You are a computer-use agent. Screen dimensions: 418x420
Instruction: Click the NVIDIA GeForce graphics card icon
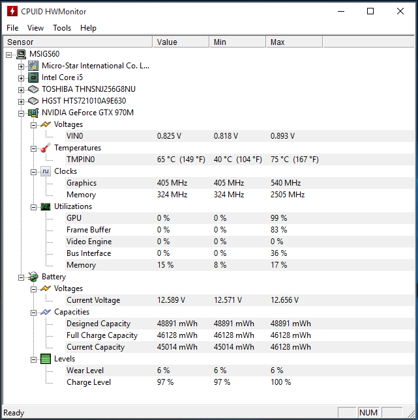tap(33, 113)
